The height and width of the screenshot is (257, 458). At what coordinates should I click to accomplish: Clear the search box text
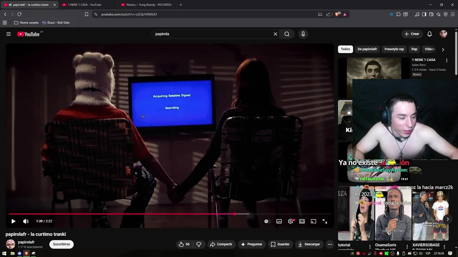coord(276,34)
